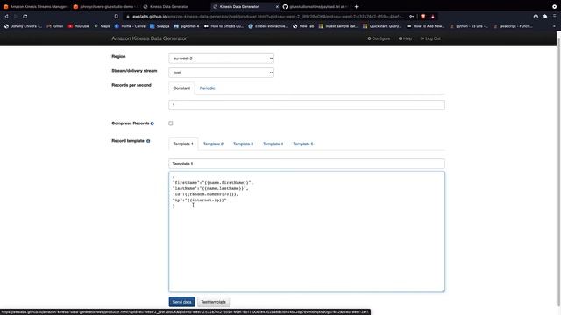The image size is (561, 315).
Task: Switch to the gluestudiorealtime payload GitHub tab
Action: click(316, 6)
